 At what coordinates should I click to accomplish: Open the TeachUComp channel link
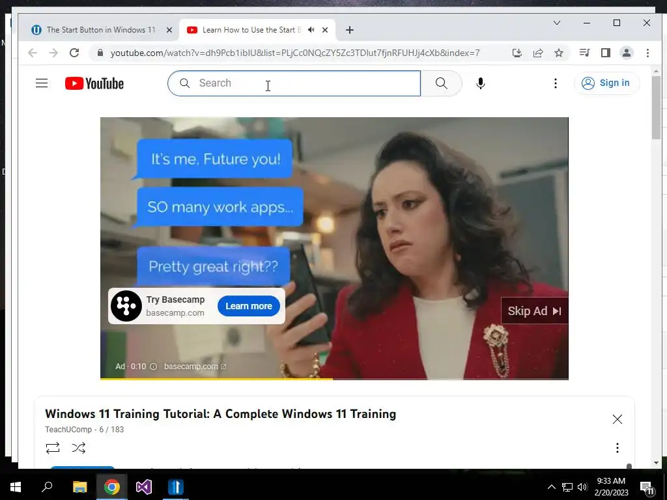tap(68, 430)
